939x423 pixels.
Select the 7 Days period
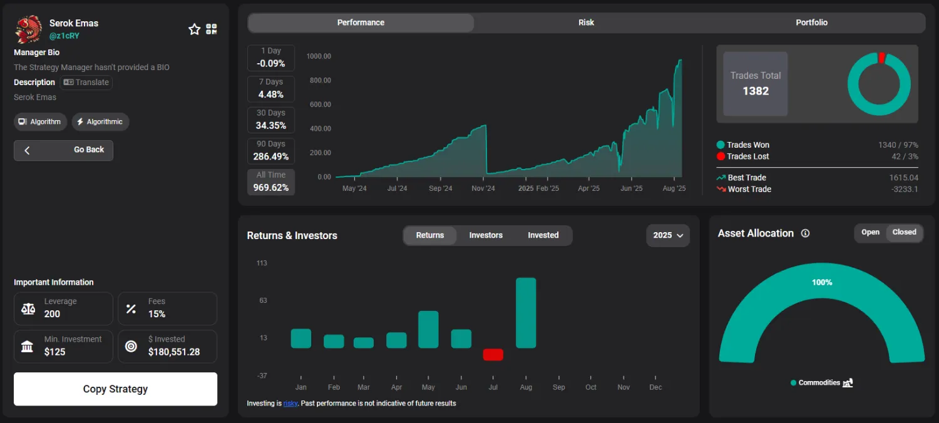click(x=271, y=89)
